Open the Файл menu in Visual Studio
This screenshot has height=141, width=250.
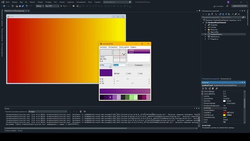[x=7, y=2]
